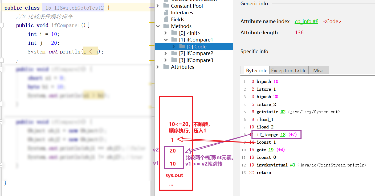Collapse the Methods tree node
The image size is (375, 196).
point(158,26)
